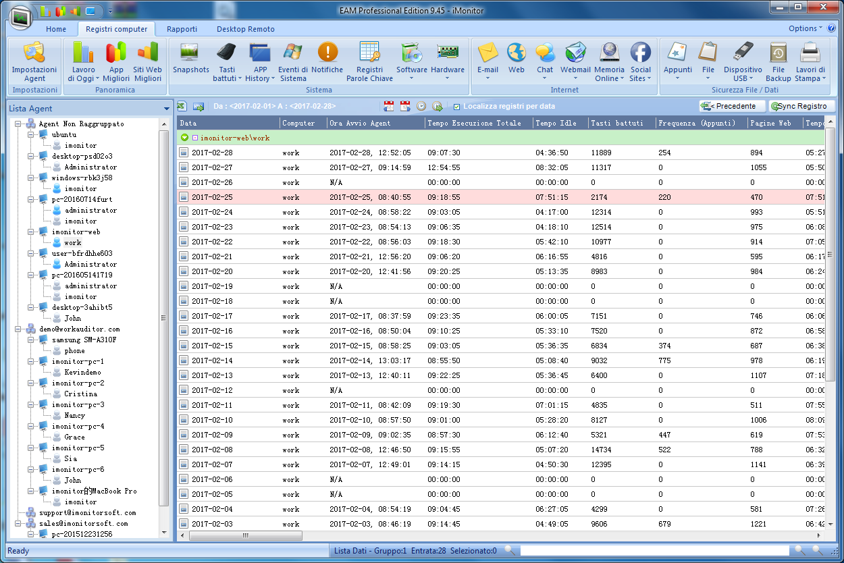Switch to the Rapporti tab

(182, 29)
